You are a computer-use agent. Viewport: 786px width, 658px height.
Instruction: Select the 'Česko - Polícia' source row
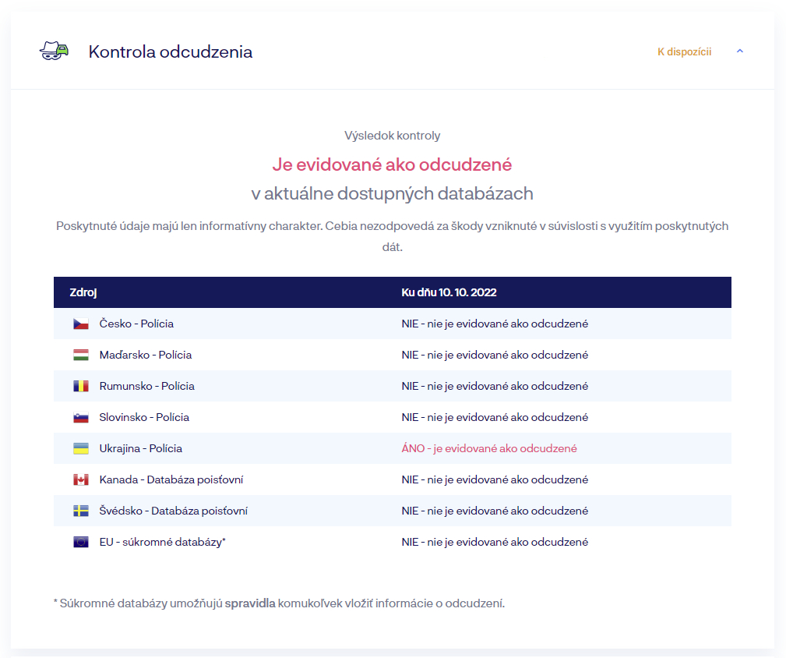(x=393, y=324)
